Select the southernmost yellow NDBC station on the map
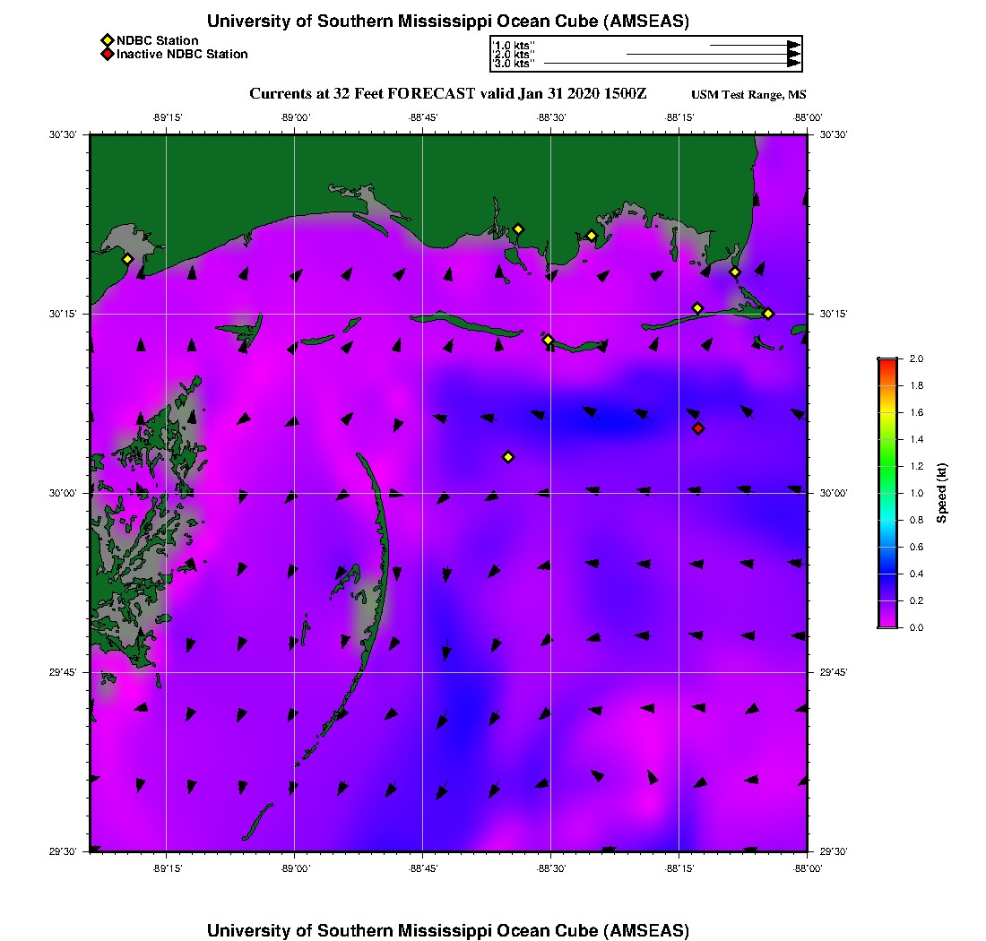Image resolution: width=986 pixels, height=941 pixels. [x=508, y=457]
